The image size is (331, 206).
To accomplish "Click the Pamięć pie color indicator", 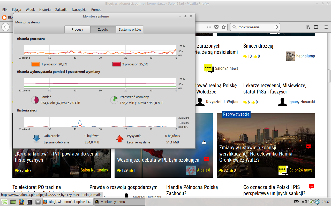I will click(35, 100).
